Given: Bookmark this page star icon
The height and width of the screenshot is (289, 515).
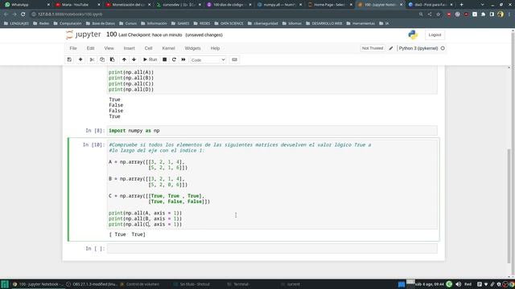Looking at the screenshot, I should click(438, 14).
